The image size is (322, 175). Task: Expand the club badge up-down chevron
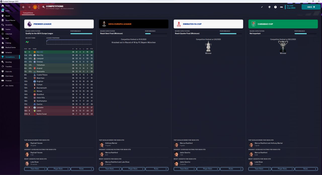pos(39,7)
